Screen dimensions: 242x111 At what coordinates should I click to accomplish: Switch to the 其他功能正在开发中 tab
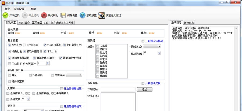(x=62, y=23)
